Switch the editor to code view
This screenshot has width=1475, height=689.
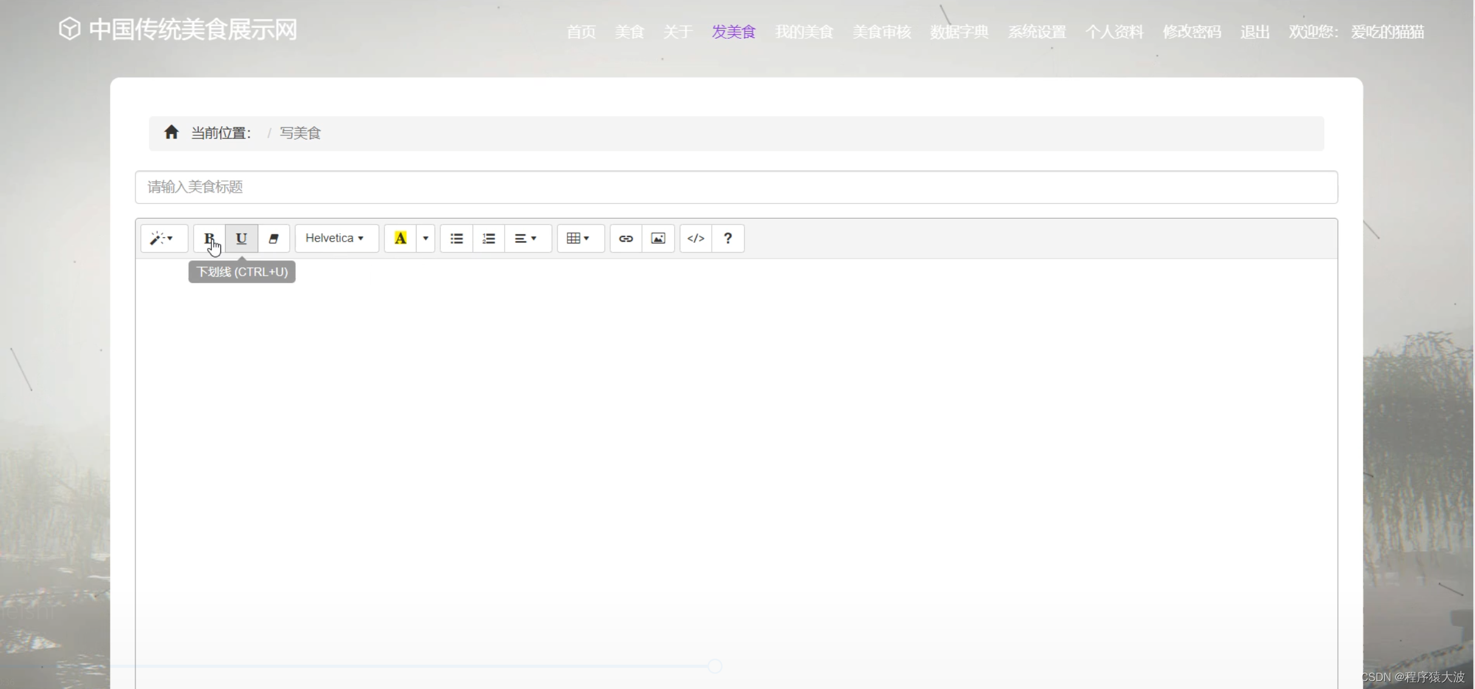pyautogui.click(x=695, y=238)
